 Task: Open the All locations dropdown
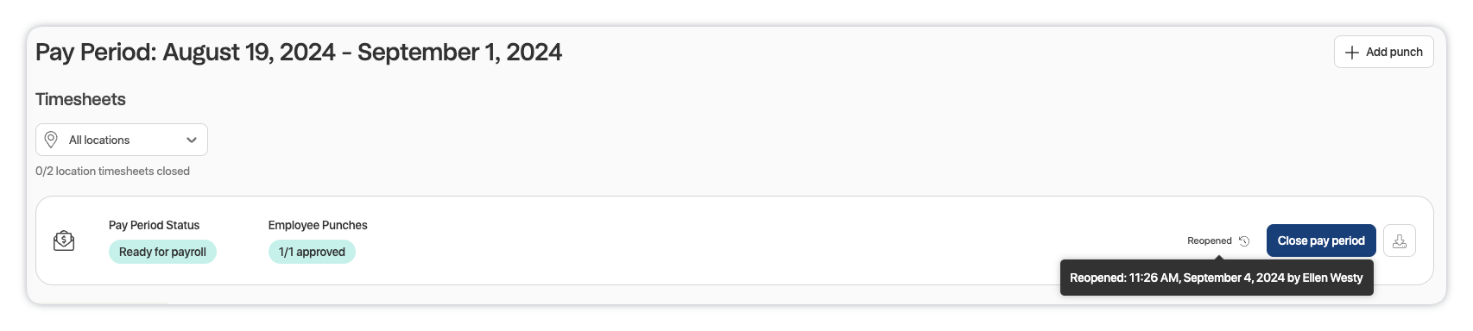click(x=122, y=140)
